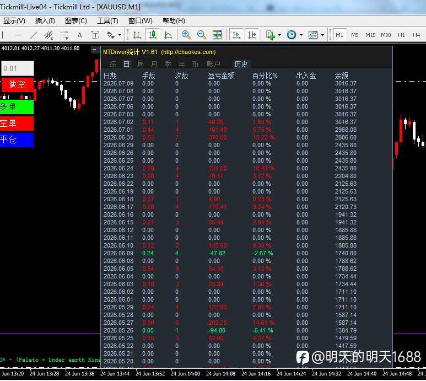
Task: Zoom out on the chart
Action: coord(202,35)
